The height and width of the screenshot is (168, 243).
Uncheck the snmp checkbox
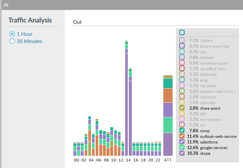[x=182, y=131]
